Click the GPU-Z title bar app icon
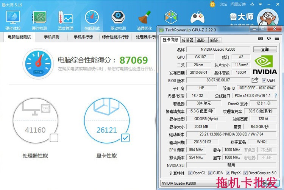284x190 pixels. (161, 30)
